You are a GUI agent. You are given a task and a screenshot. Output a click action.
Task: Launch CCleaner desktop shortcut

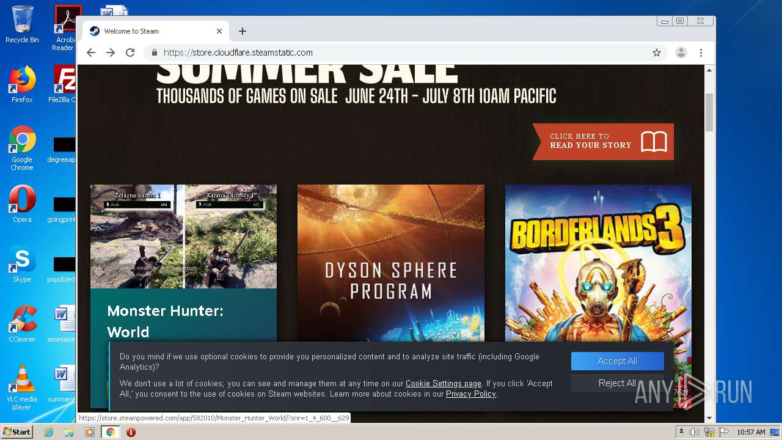point(22,324)
